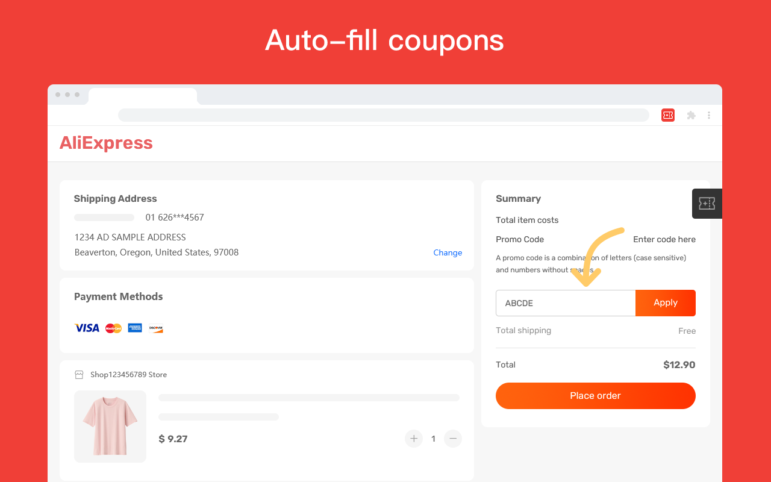Screen dimensions: 771x482
Task: Click the Visa card icon
Action: point(87,328)
